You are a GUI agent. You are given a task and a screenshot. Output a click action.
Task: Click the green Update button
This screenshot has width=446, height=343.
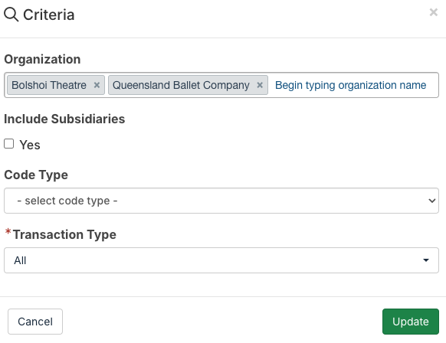[411, 322]
